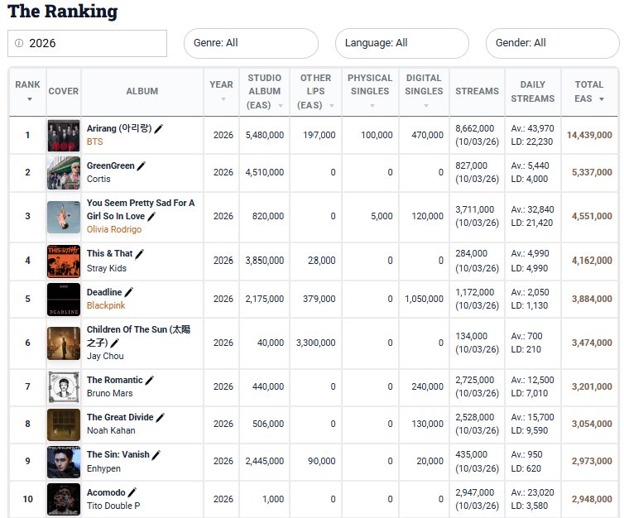The height and width of the screenshot is (518, 624).
Task: Open the Blackpink artist link
Action: pyautogui.click(x=106, y=305)
